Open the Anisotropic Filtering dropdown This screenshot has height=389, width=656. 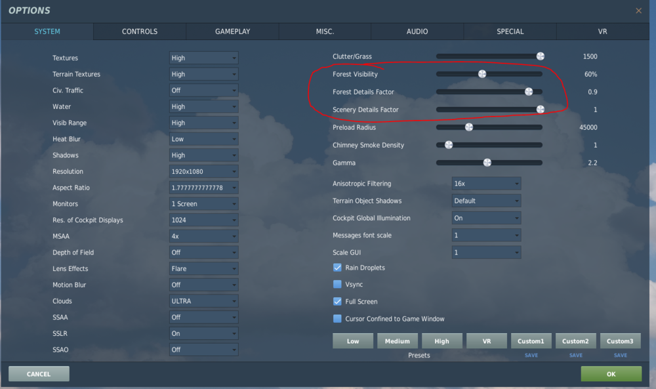486,184
